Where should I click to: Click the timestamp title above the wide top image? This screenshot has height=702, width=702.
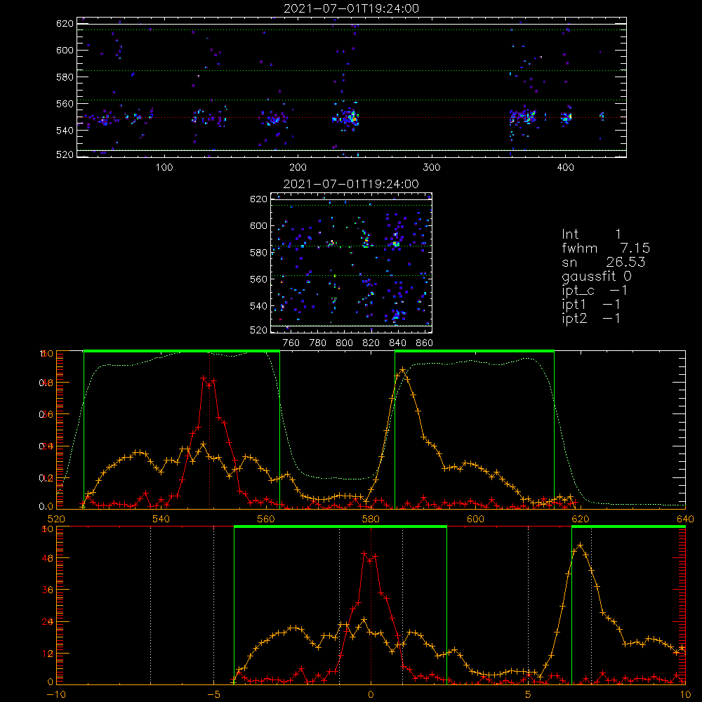coord(352,8)
